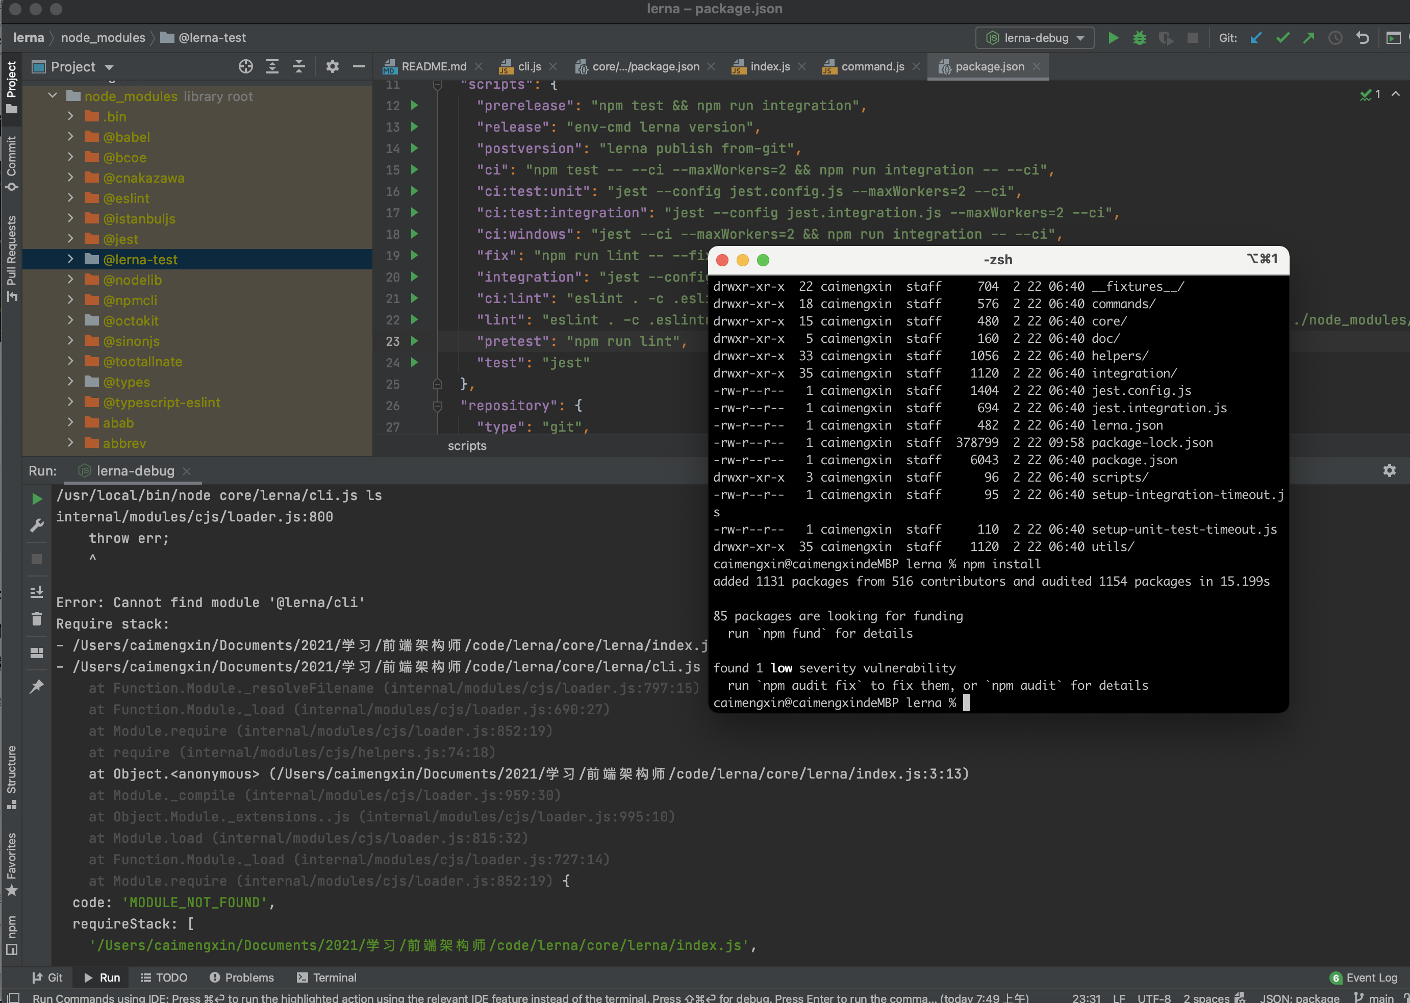Image resolution: width=1410 pixels, height=1003 pixels.
Task: Click the Git push arrow icon
Action: (x=1308, y=38)
